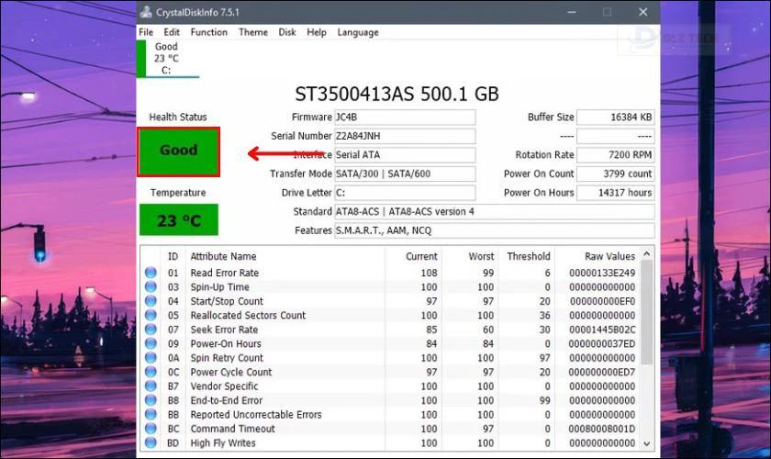Click status icon for High Fly Writes
This screenshot has width=771, height=459.
point(151,442)
